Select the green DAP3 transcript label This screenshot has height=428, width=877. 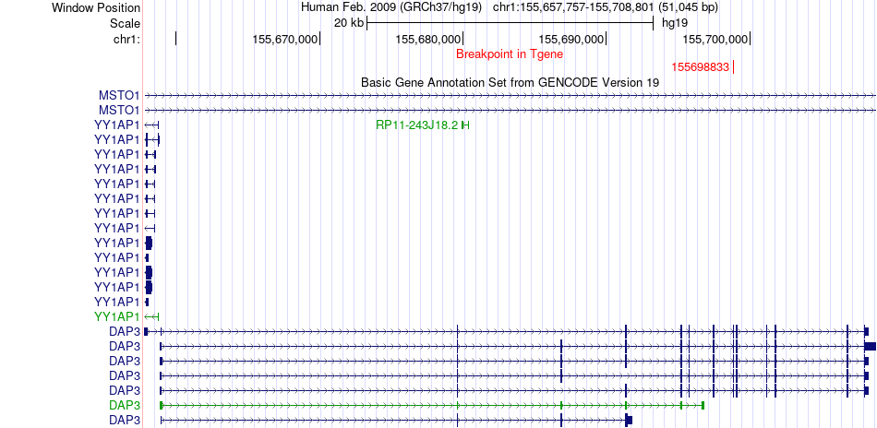[125, 405]
